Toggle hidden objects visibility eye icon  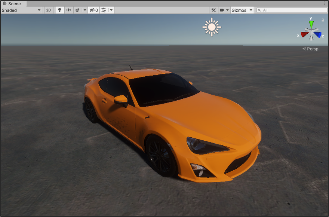(93, 10)
